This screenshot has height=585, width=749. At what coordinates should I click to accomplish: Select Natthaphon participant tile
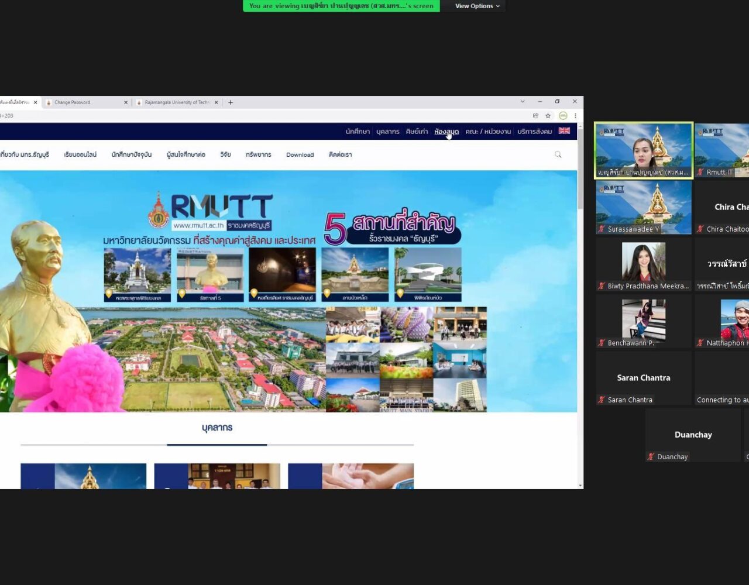point(721,321)
